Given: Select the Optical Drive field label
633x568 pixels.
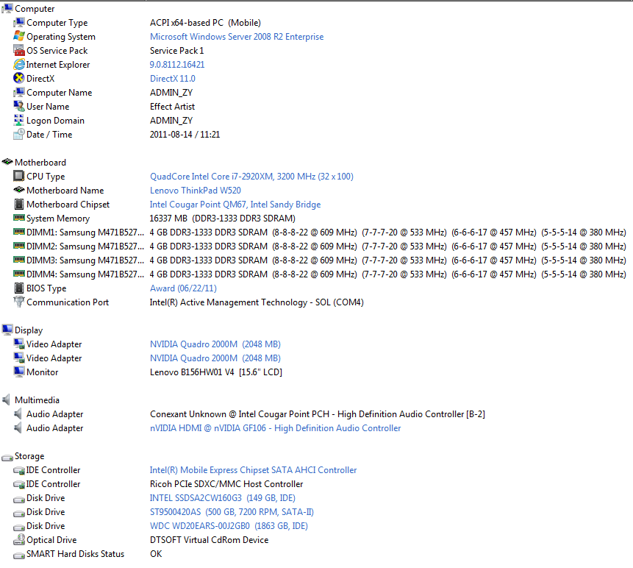Looking at the screenshot, I should click(51, 540).
